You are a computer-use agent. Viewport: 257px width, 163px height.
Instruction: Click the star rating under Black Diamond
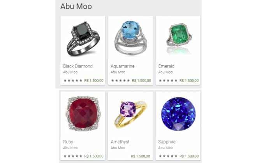pyautogui.click(x=73, y=80)
